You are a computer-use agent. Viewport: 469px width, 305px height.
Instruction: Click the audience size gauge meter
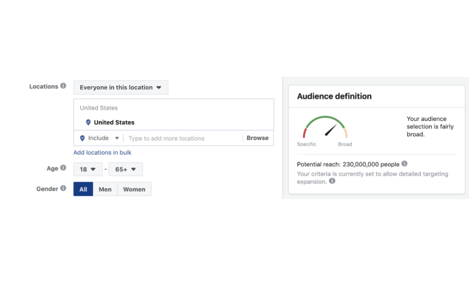coord(325,127)
